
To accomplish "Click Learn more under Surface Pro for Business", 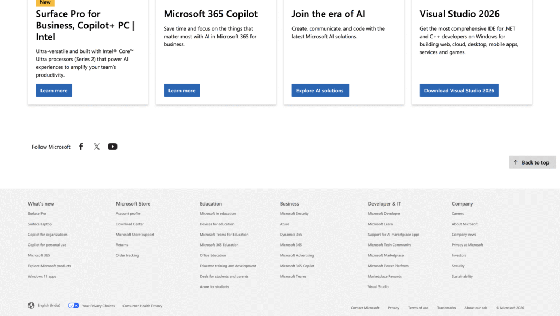I will click(54, 91).
